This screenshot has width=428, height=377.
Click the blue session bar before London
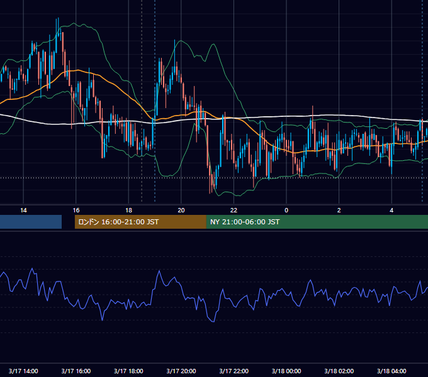(31, 222)
